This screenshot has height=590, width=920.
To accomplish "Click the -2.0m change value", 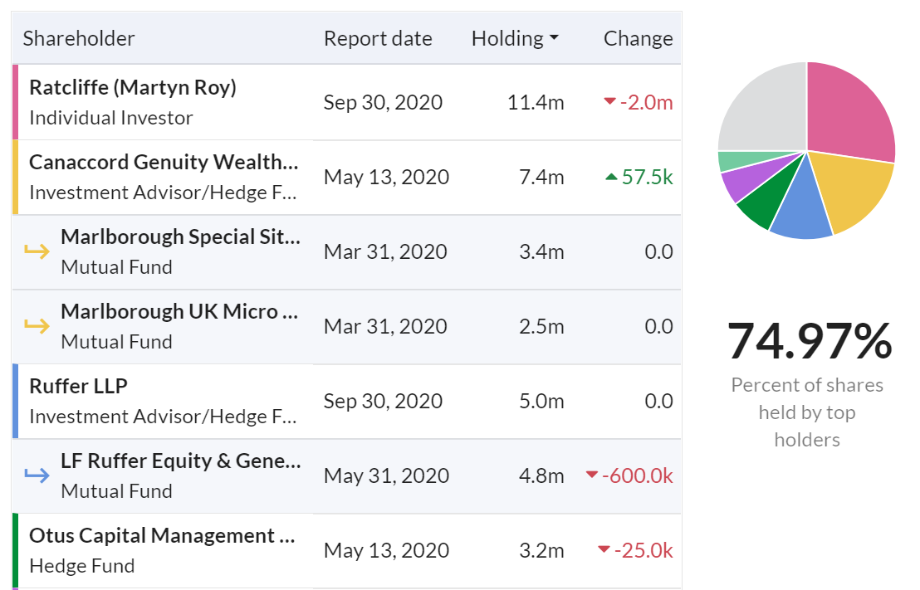I will (647, 103).
